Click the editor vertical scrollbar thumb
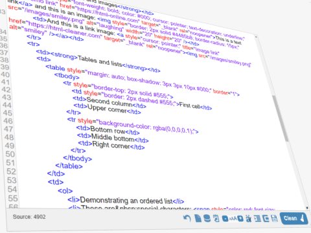The image size is (311, 233). (x=281, y=118)
